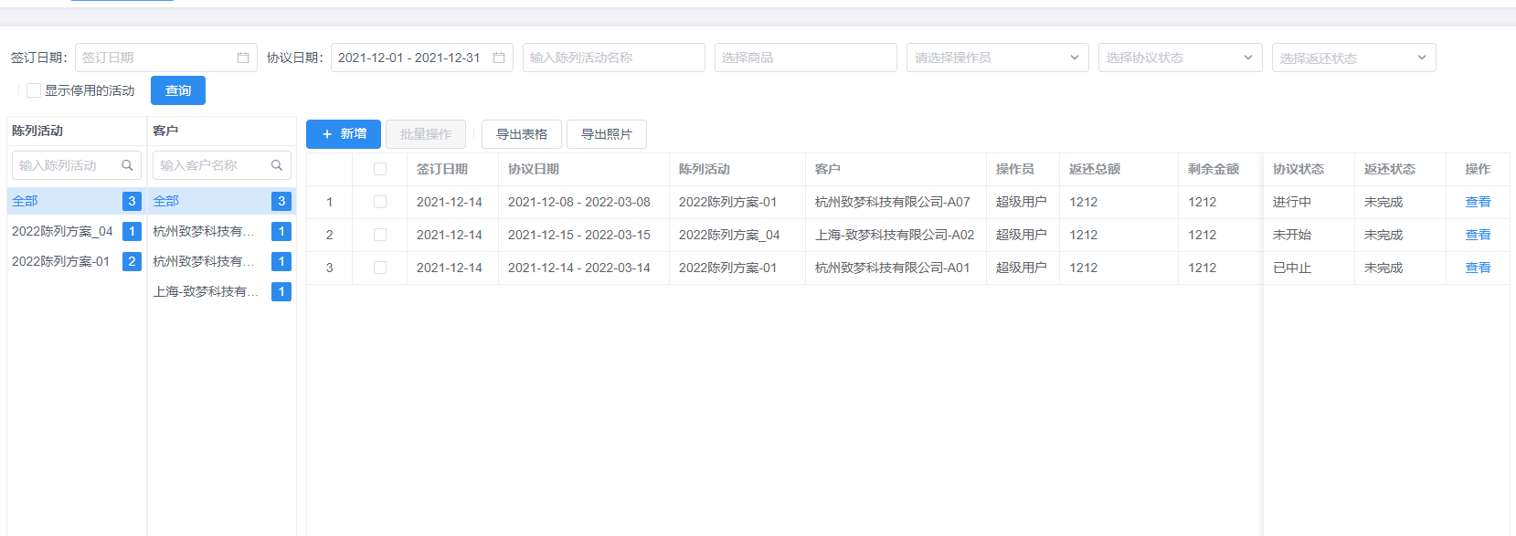Viewport: 1516px width, 536px height.
Task: Click 导出表格 button
Action: (x=522, y=134)
